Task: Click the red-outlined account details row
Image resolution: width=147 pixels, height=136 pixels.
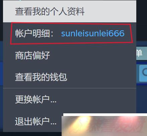Action: (71, 33)
